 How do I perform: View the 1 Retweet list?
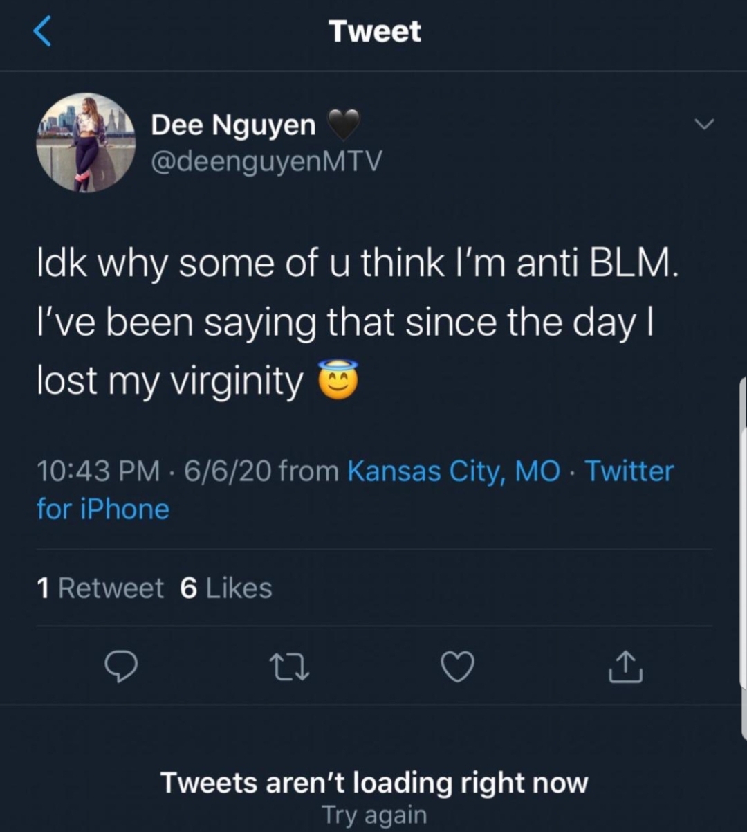(x=100, y=588)
